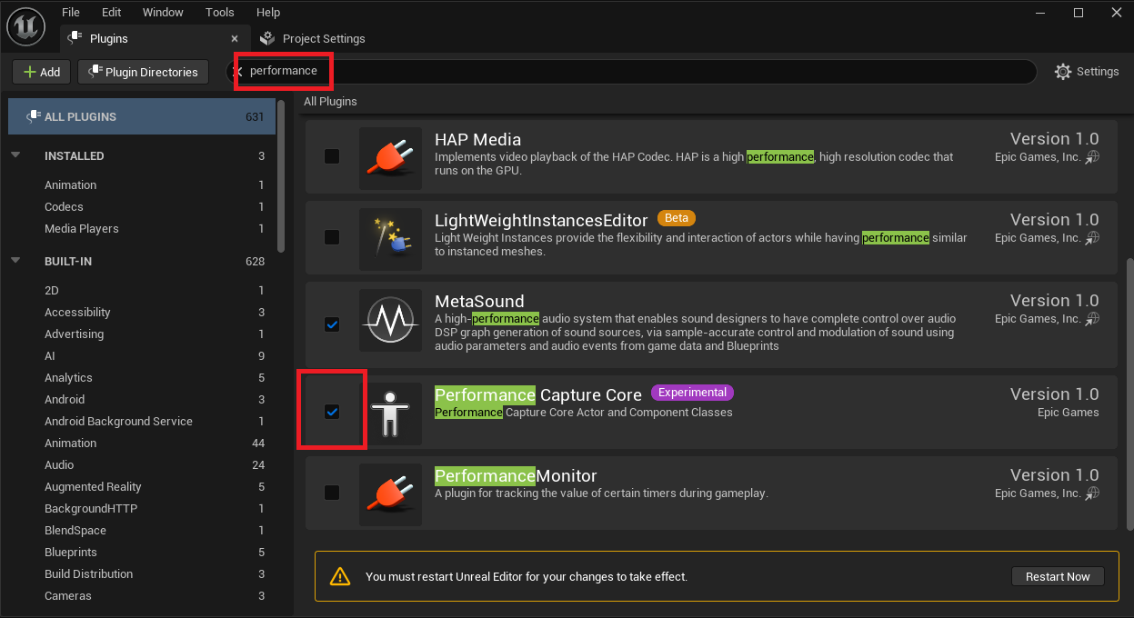
Task: Enable the PerformanceMonitor plugin checkbox
Action: (x=332, y=493)
